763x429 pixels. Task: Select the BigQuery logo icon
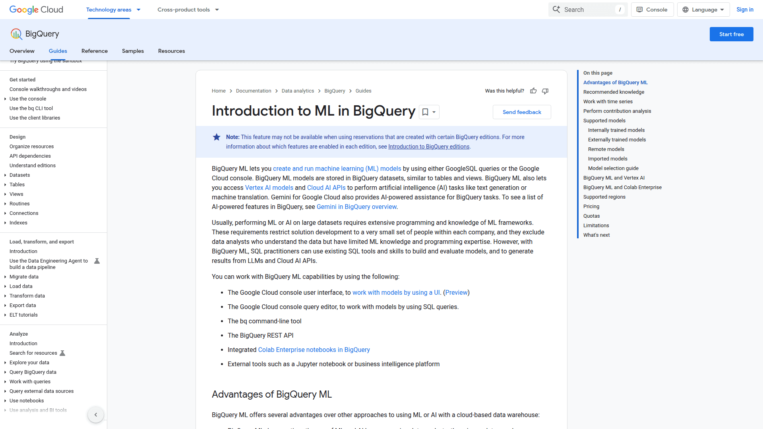click(16, 34)
